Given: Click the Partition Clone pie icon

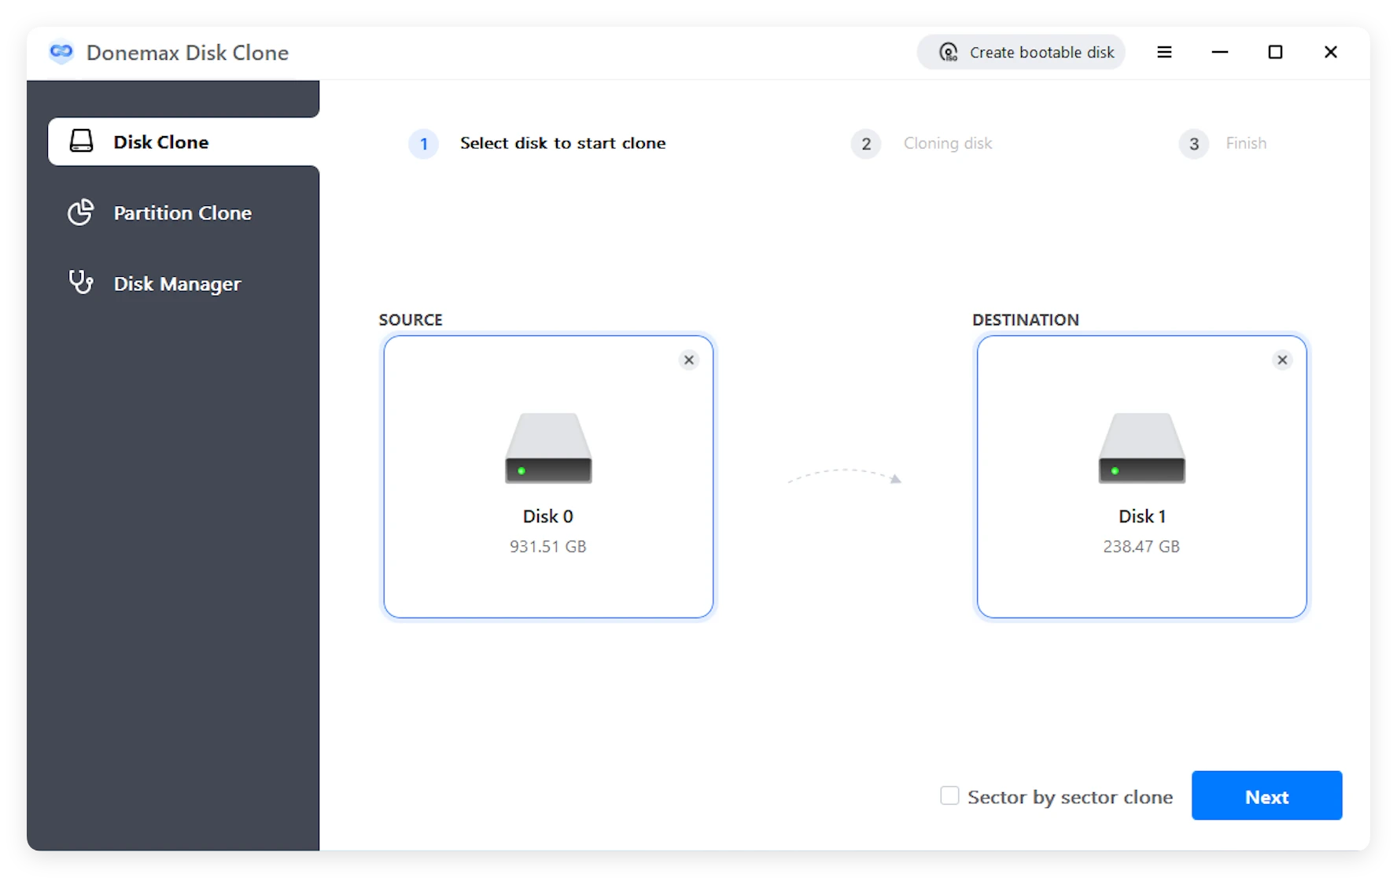Looking at the screenshot, I should click(x=80, y=212).
